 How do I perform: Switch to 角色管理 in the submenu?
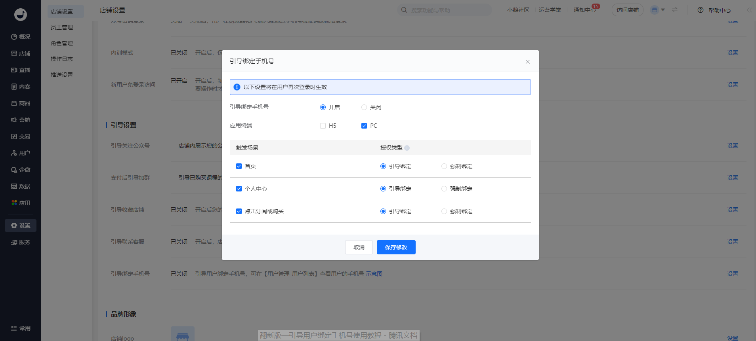click(62, 43)
